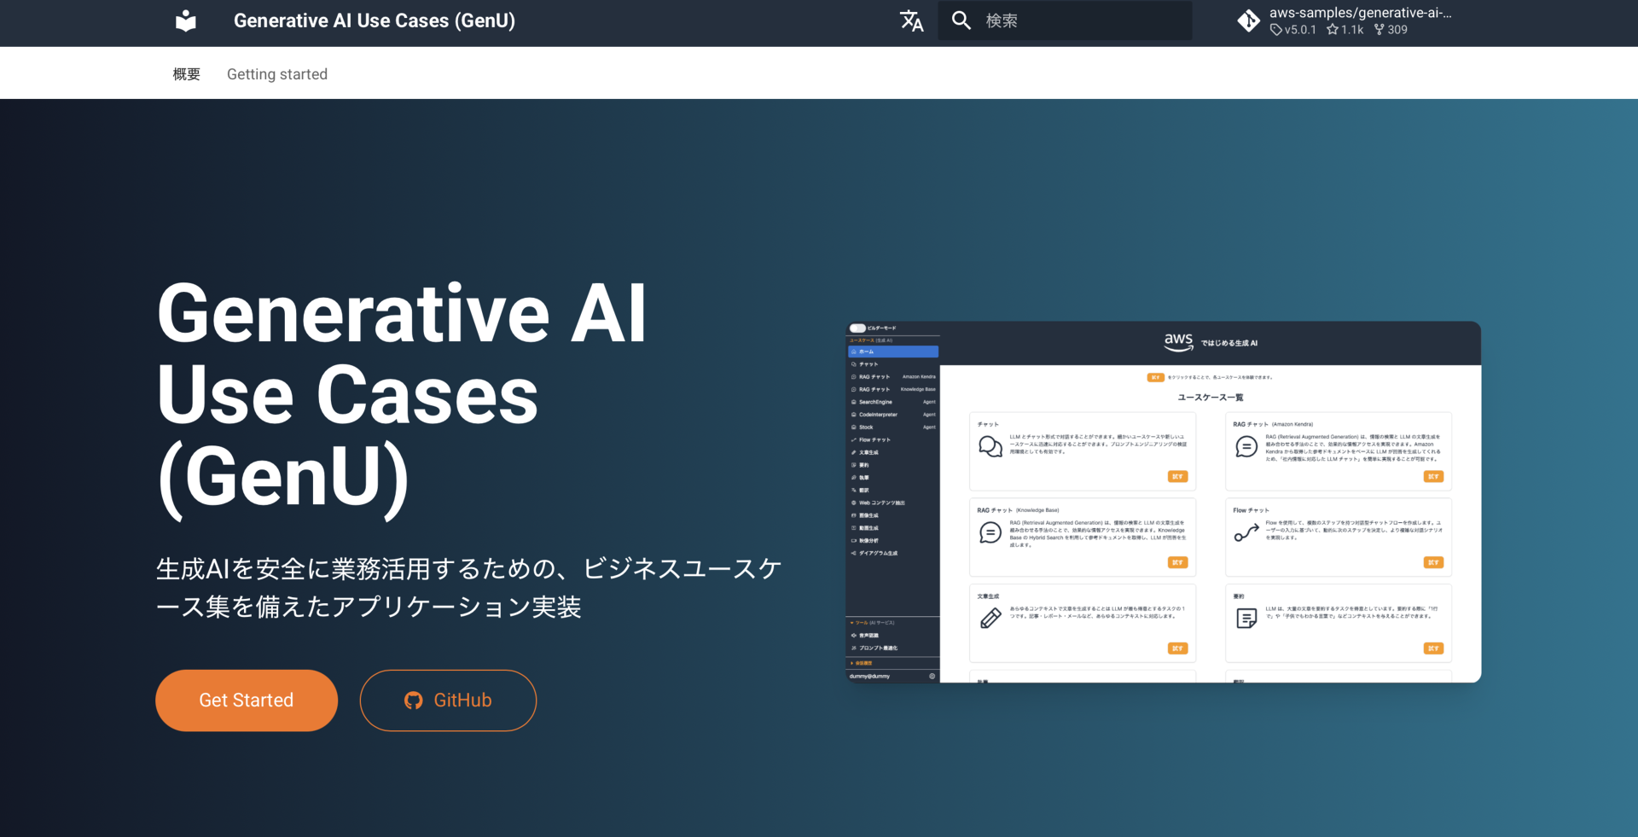Switch to the 概要 tab
1638x837 pixels.
point(187,74)
